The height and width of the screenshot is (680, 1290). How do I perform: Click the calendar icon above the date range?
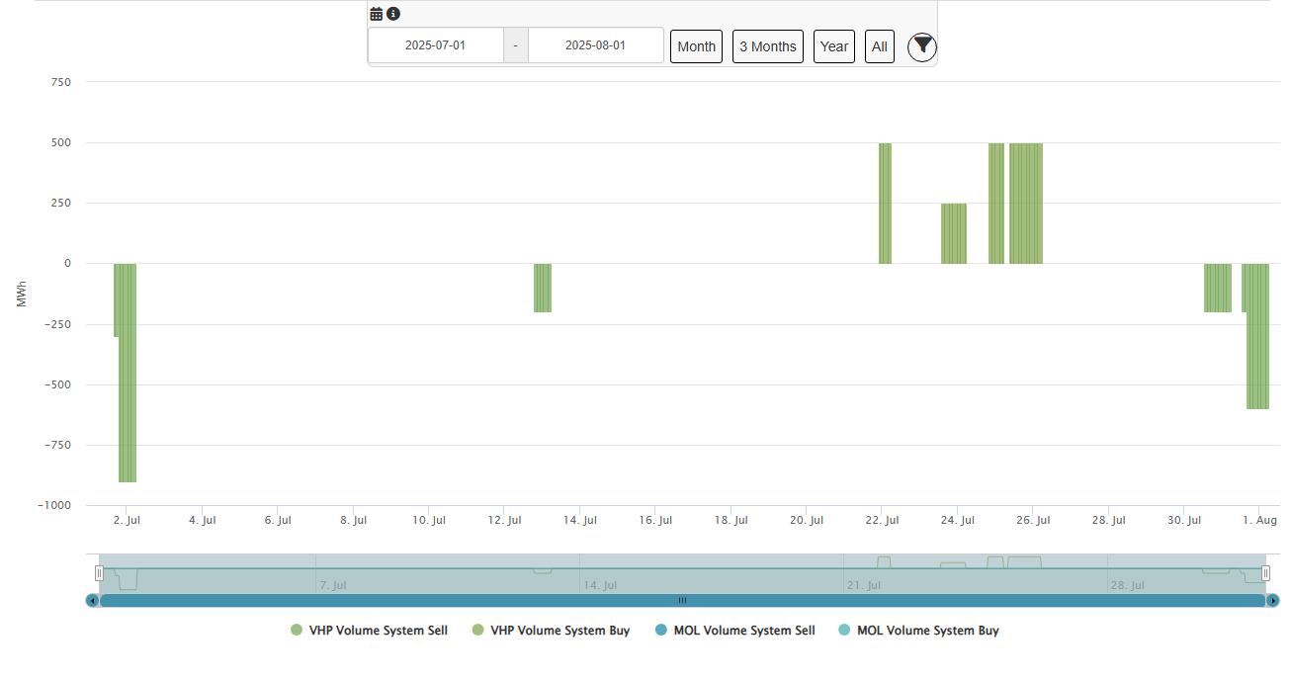377,14
